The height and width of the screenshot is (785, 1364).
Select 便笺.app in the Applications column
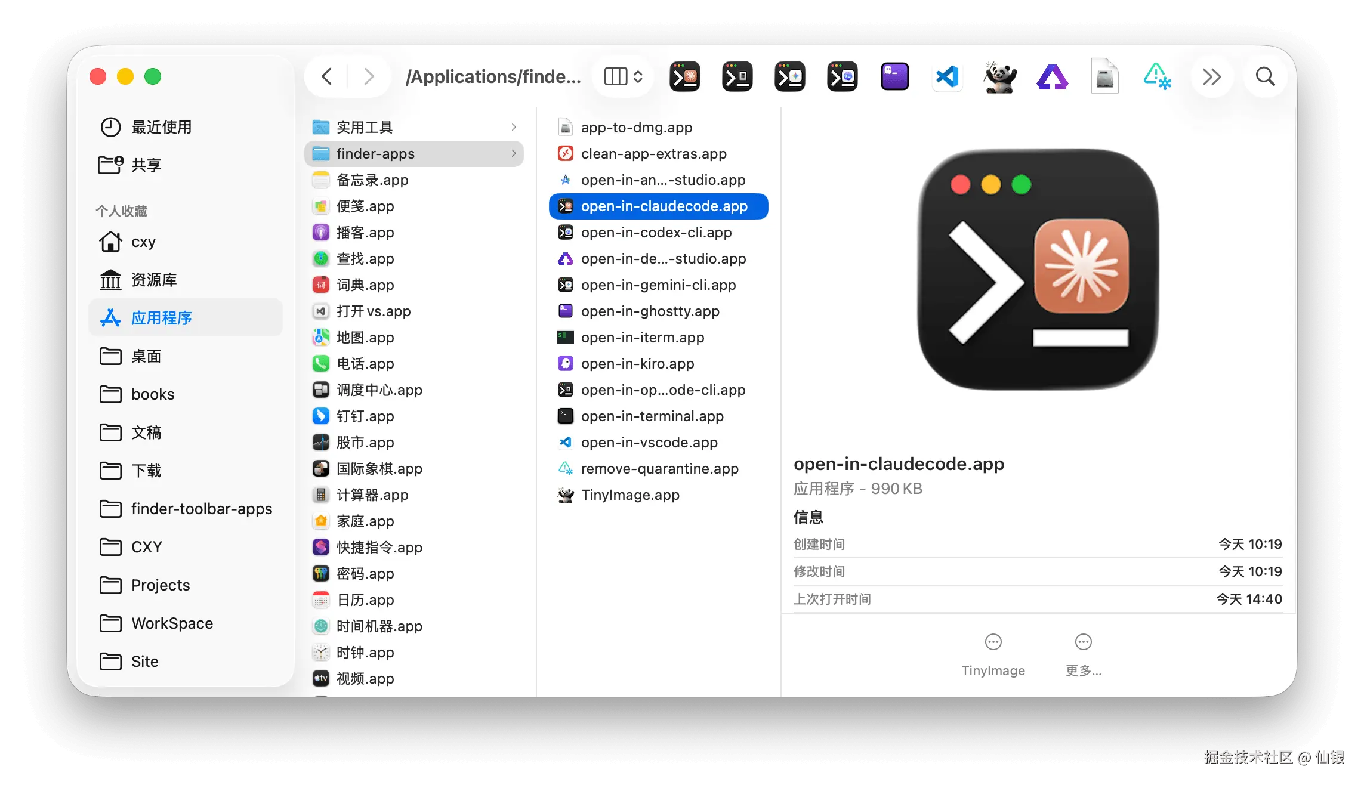pos(414,206)
